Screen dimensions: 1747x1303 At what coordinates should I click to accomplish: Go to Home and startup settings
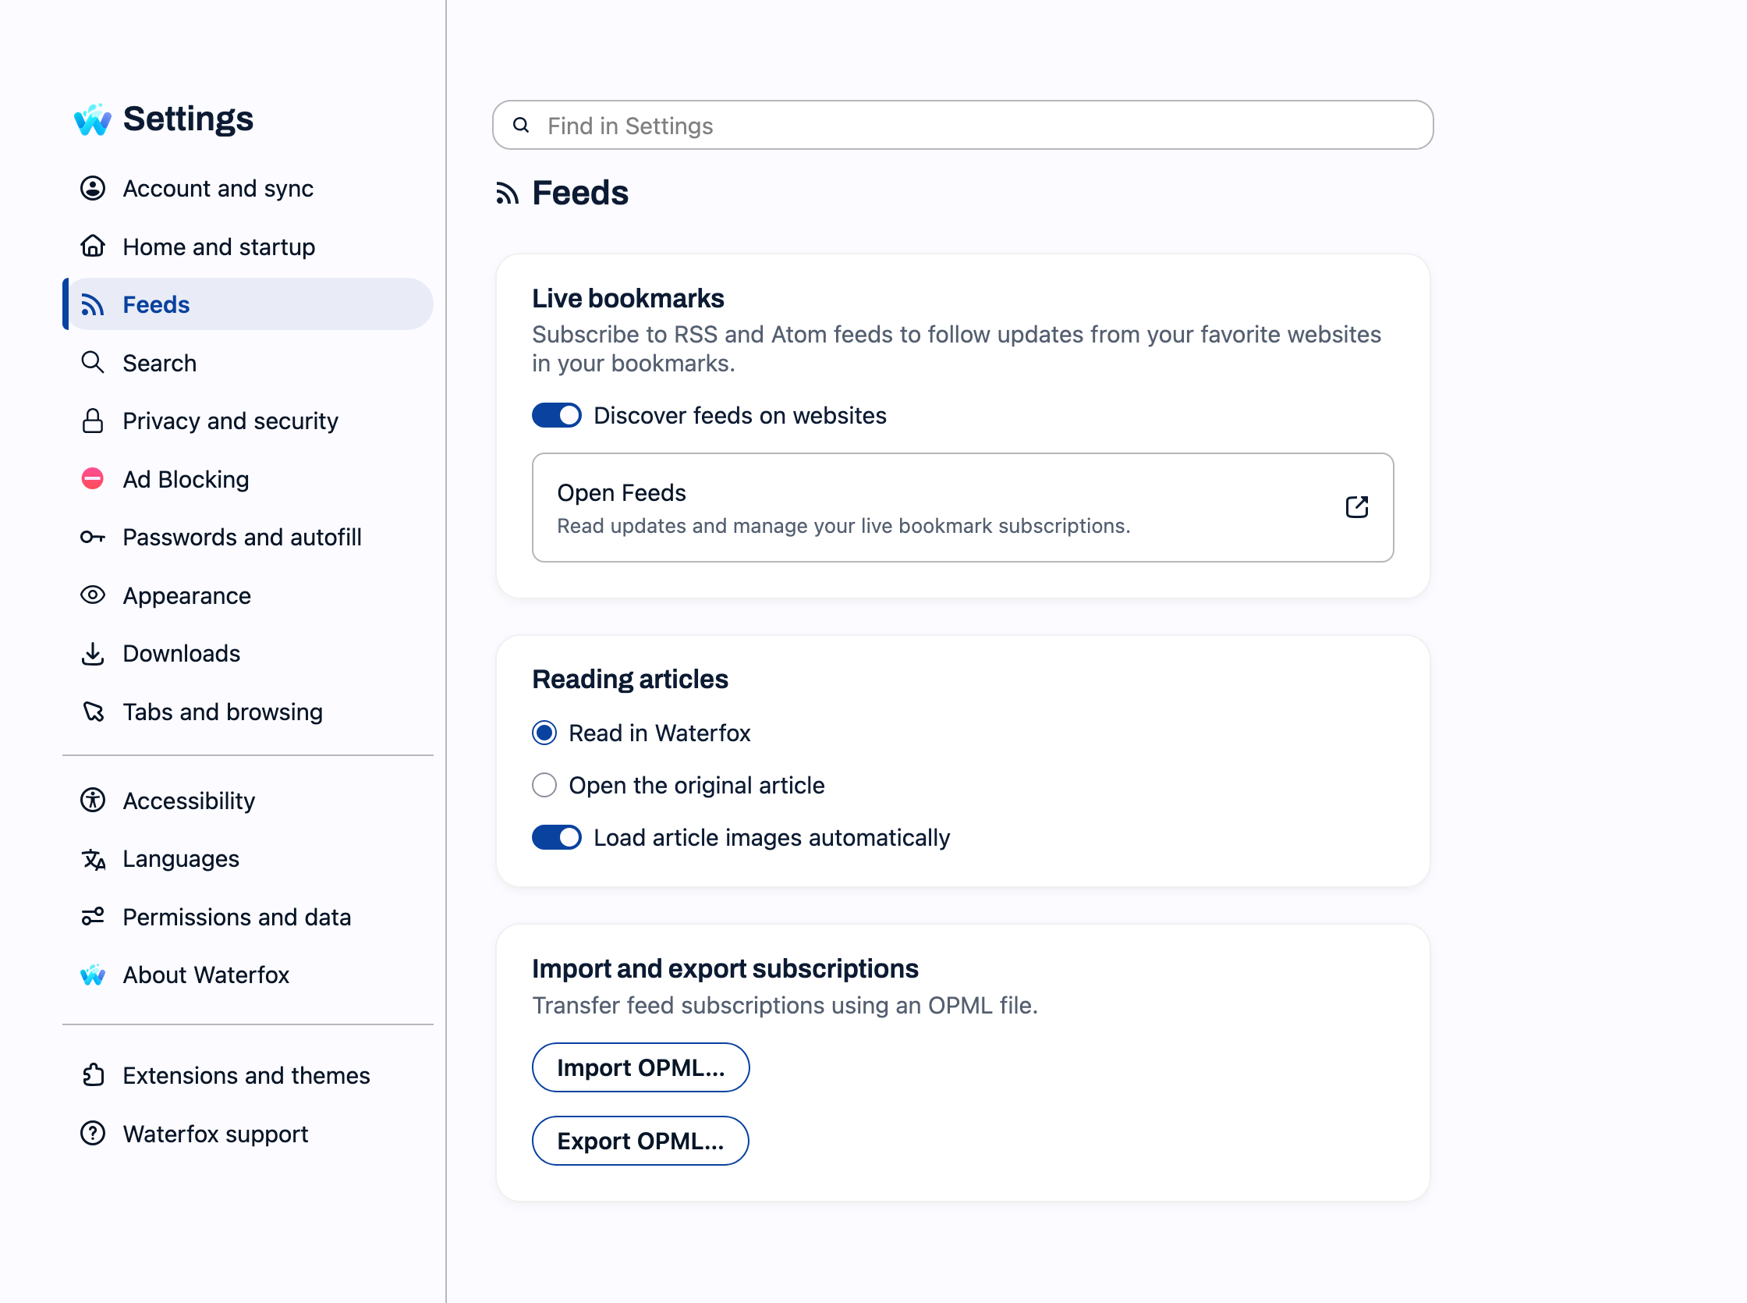point(247,246)
